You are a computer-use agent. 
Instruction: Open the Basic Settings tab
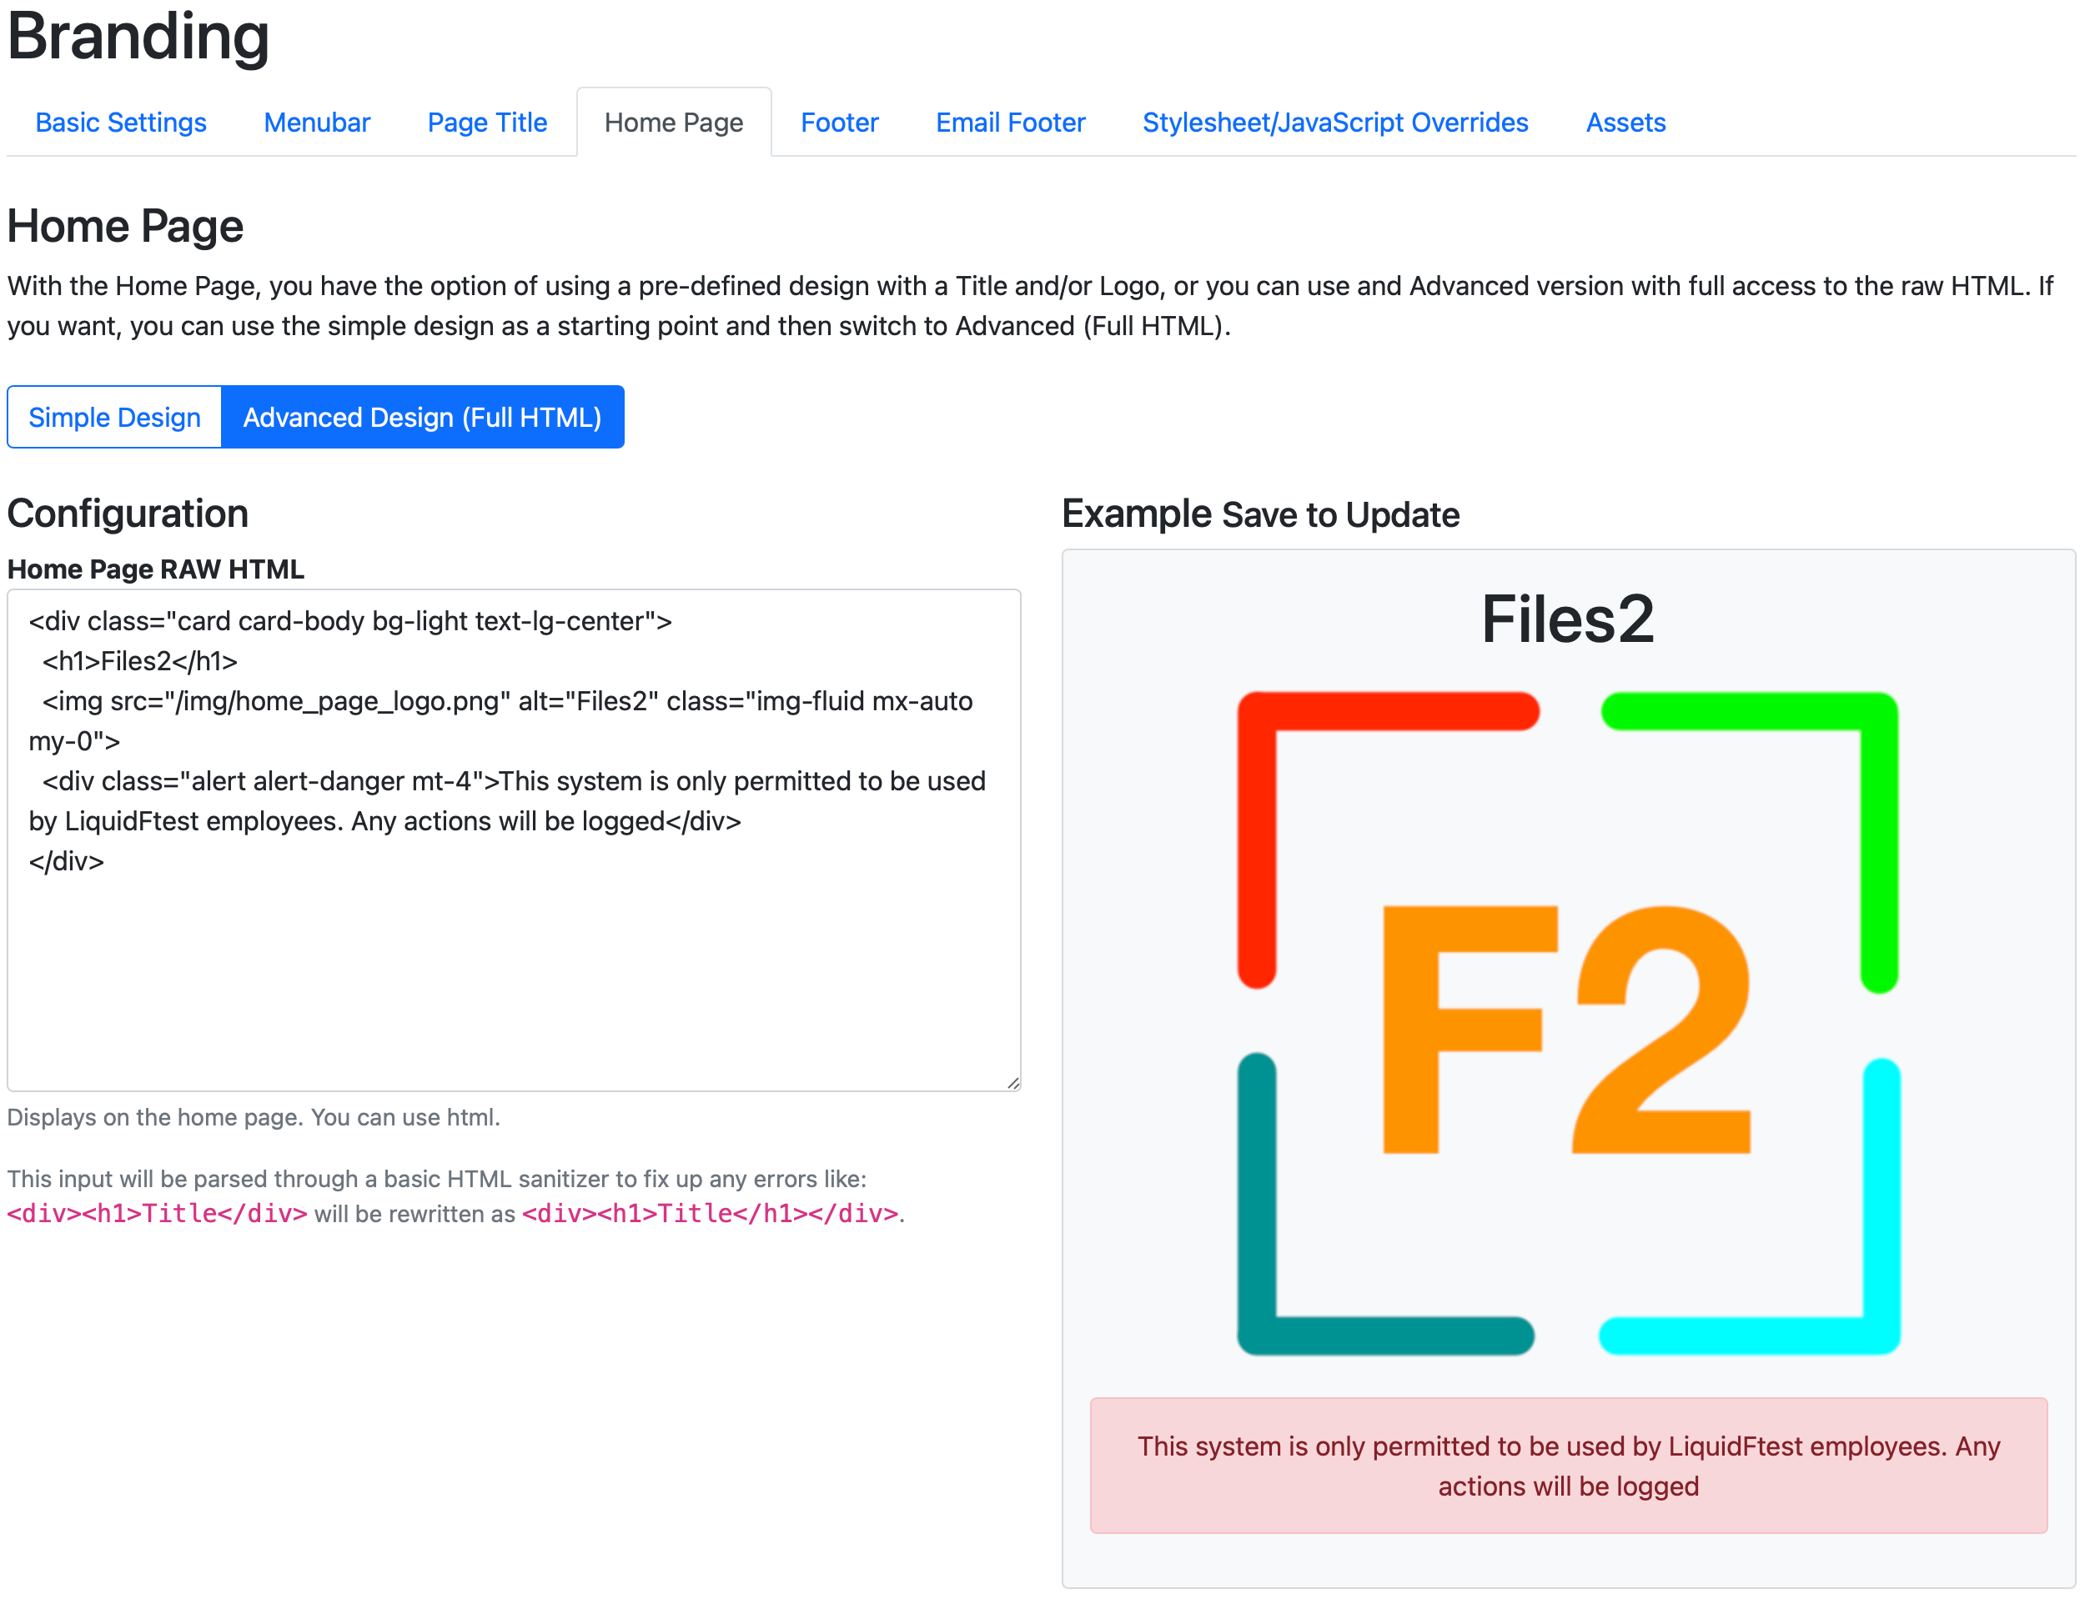[x=121, y=123]
